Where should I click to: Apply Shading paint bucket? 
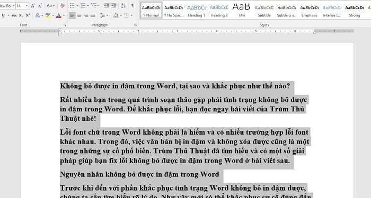(116, 15)
